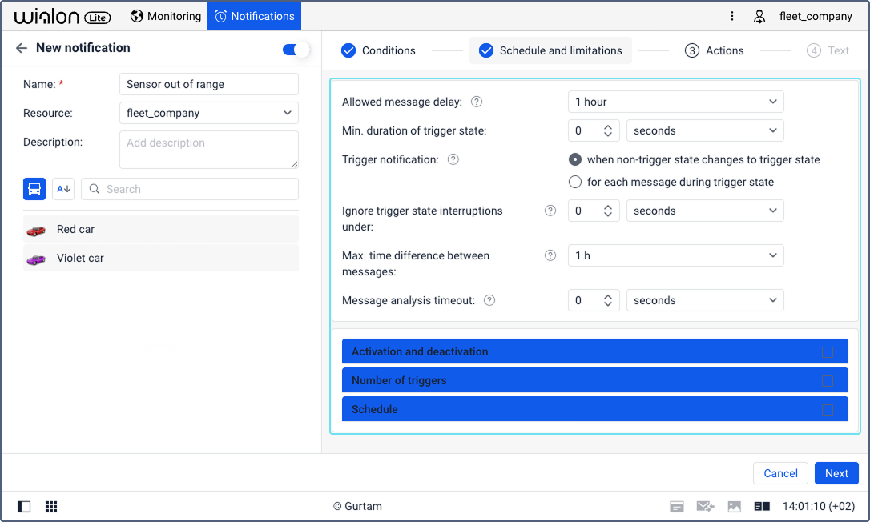
Task: Toggle the sidebar panel icon at bottom left
Action: 24,507
